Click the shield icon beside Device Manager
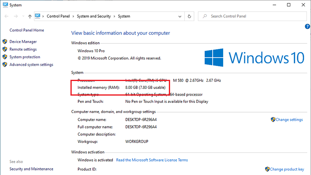This screenshot has width=311, height=175. click(x=5, y=42)
